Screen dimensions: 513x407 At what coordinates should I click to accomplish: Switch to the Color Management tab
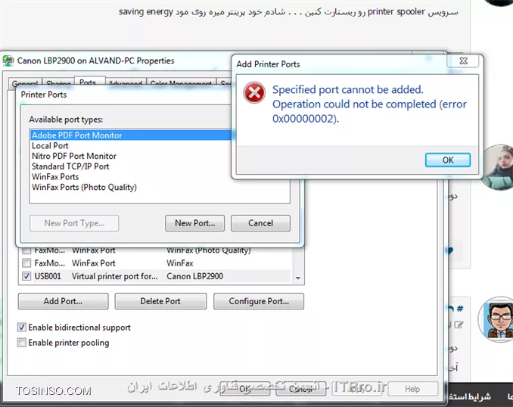tap(181, 84)
